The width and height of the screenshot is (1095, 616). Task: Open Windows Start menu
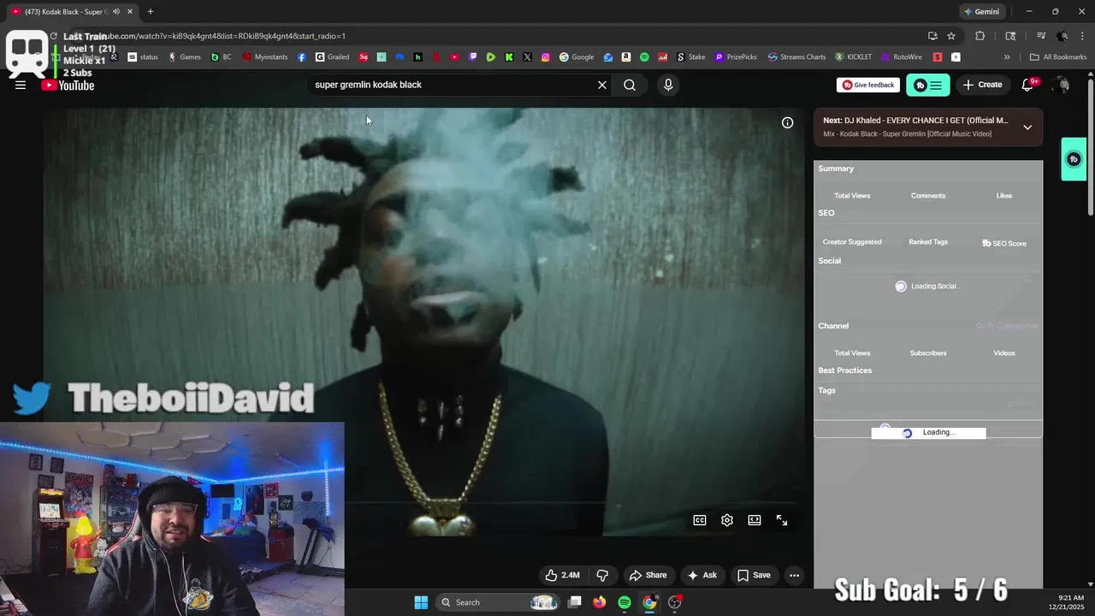[421, 602]
